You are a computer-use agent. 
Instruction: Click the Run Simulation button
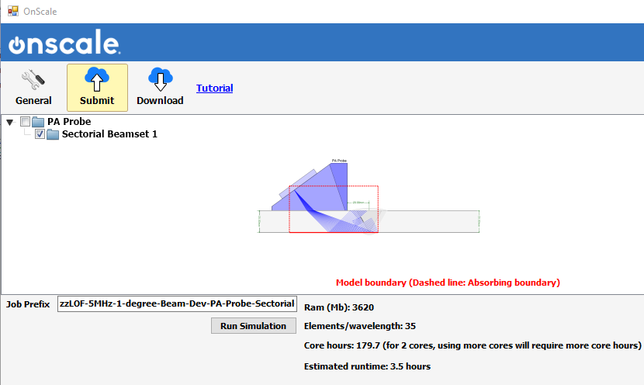(254, 326)
